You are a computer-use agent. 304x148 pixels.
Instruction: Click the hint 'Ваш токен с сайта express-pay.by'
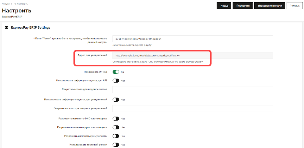(x=132, y=45)
